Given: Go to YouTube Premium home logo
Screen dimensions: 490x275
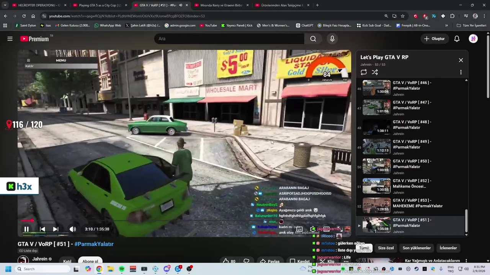Looking at the screenshot, I should [x=35, y=39].
